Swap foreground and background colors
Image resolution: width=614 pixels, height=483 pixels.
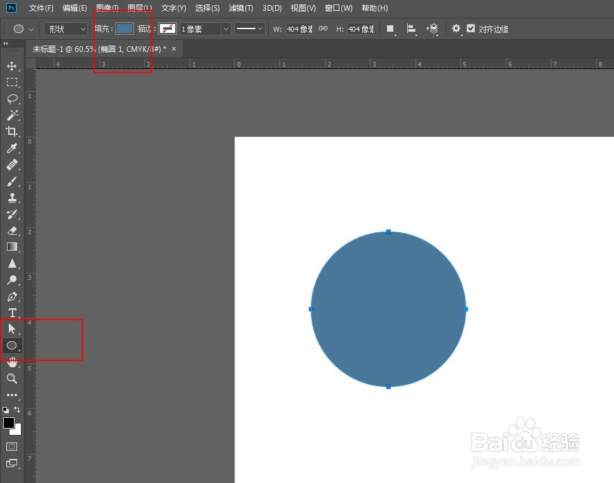(x=17, y=410)
